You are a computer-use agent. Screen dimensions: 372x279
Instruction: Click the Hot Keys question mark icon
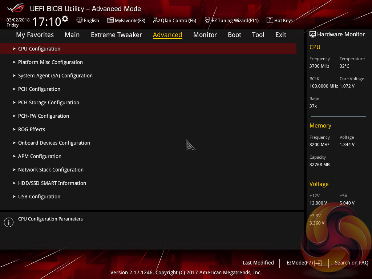[x=270, y=20]
